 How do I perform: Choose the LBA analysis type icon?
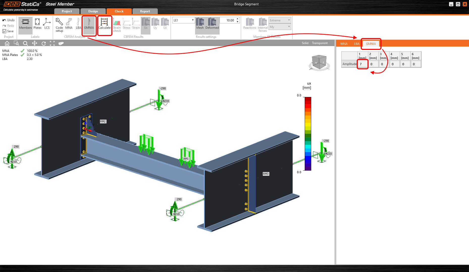coord(79,24)
